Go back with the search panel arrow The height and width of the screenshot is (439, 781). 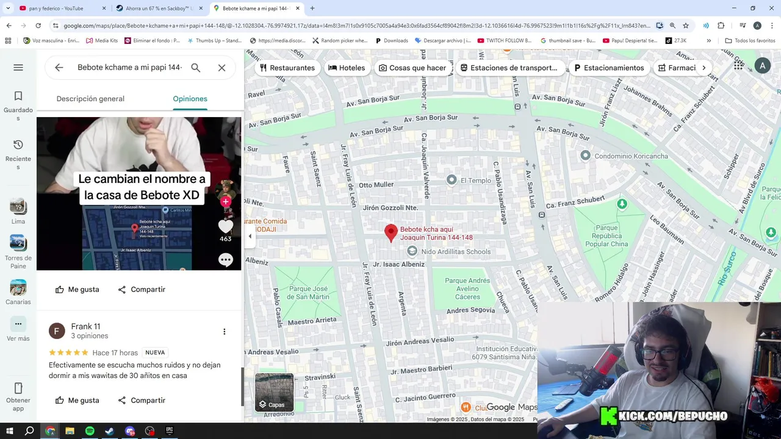click(x=59, y=68)
